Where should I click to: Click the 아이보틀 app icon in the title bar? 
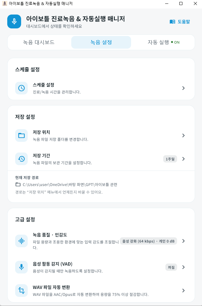click(x=4, y=4)
